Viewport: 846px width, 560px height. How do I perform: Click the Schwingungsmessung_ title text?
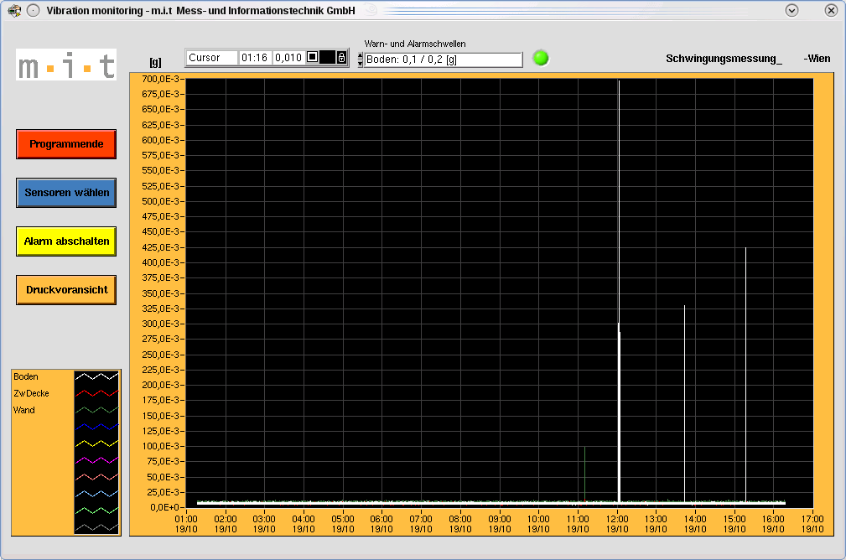tap(724, 59)
